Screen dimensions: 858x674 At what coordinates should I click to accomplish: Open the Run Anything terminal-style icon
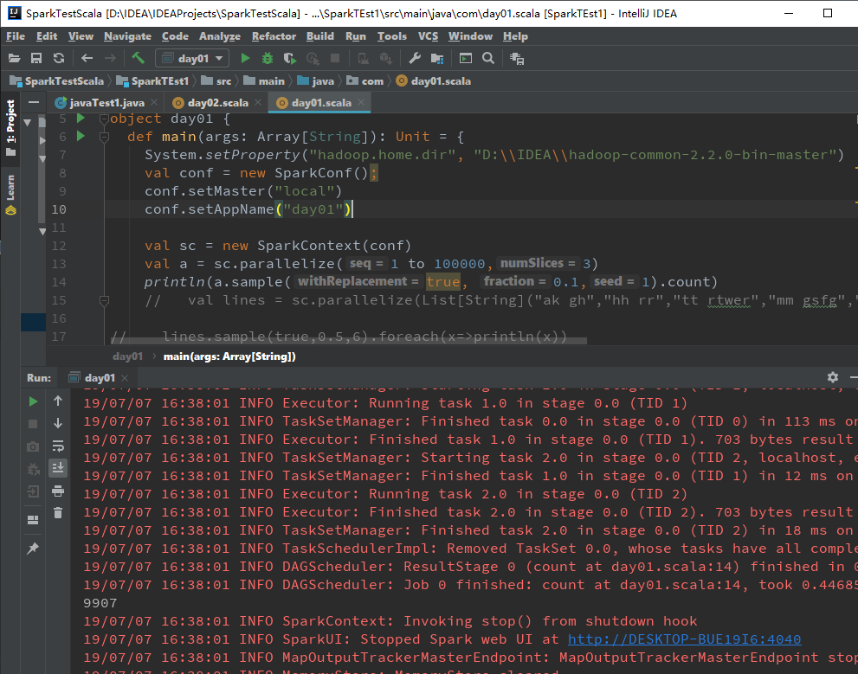pos(465,59)
